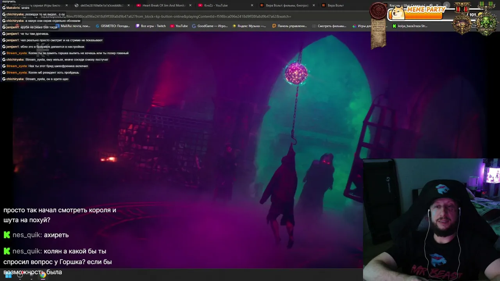500x281 pixels.
Task: Open the 'kolya_baza3raza Str...' bookmark
Action: click(x=410, y=26)
